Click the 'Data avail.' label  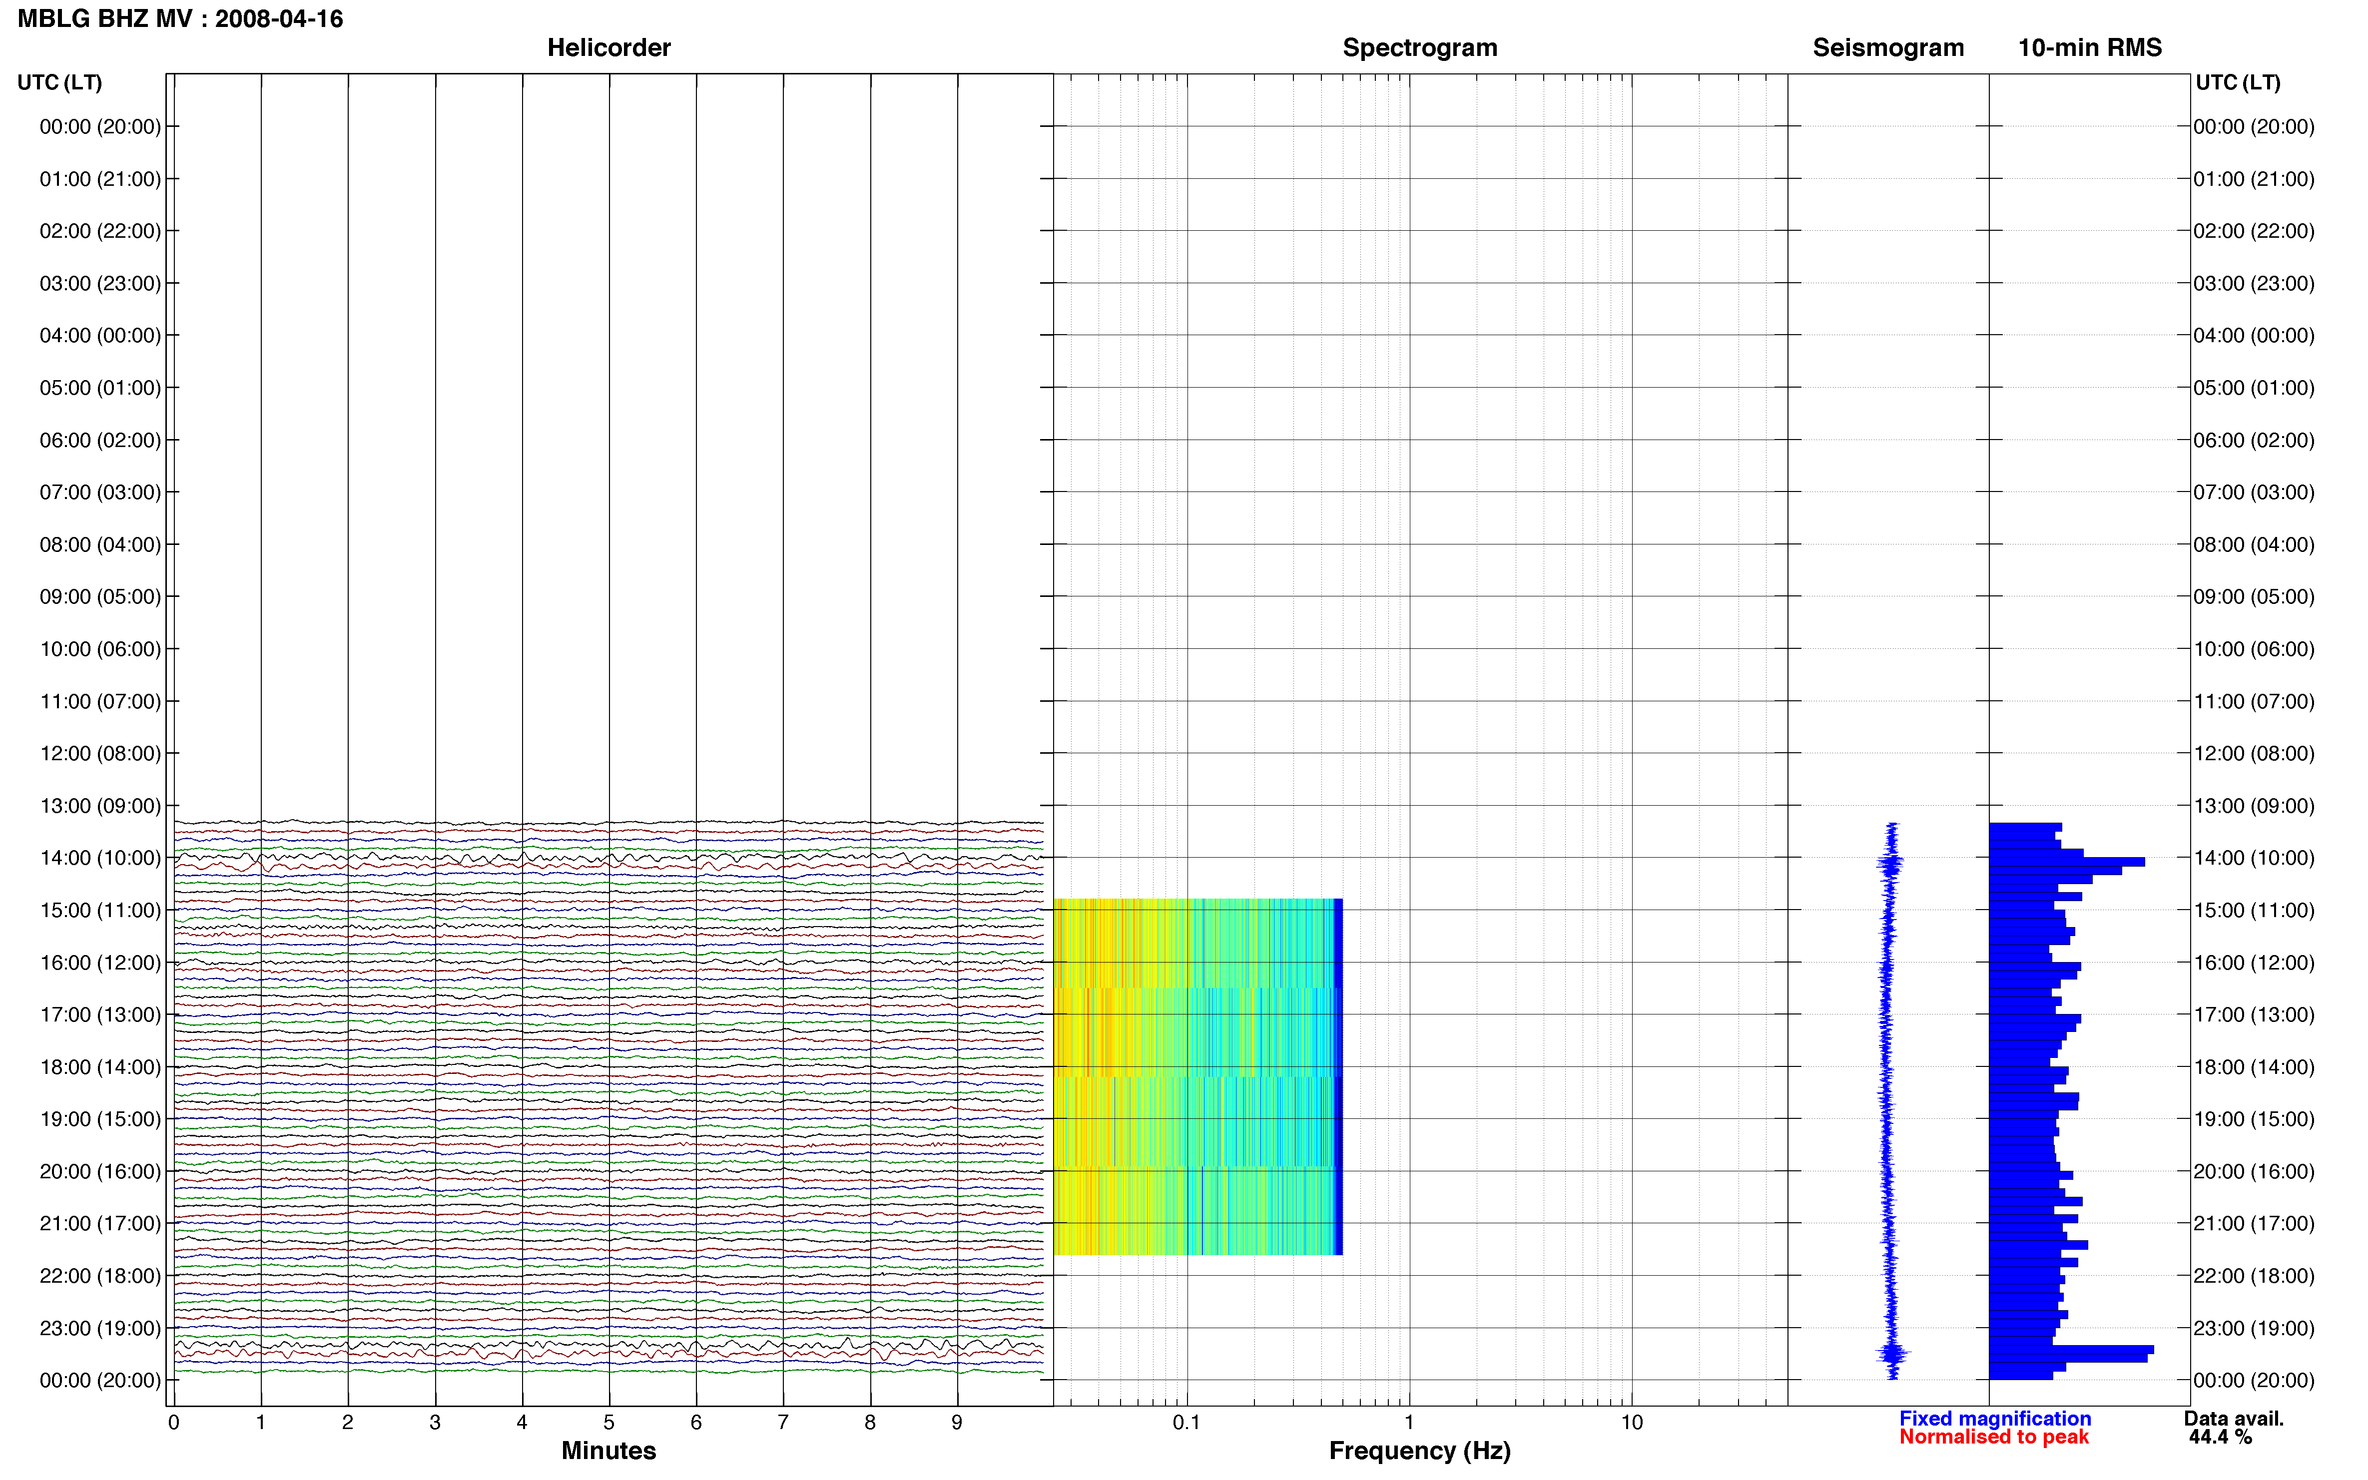pyautogui.click(x=2234, y=1419)
